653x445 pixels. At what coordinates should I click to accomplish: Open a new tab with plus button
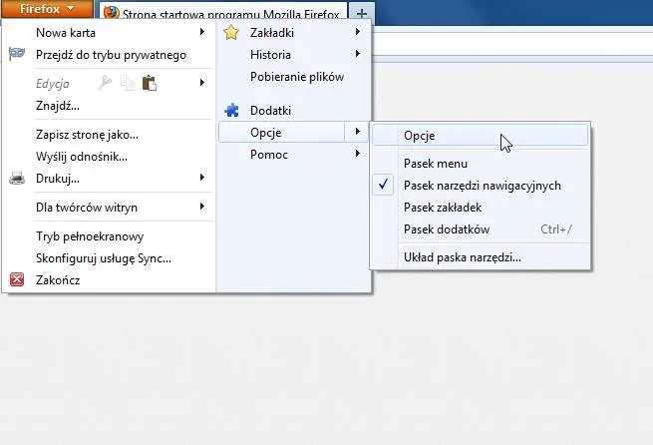[x=361, y=13]
